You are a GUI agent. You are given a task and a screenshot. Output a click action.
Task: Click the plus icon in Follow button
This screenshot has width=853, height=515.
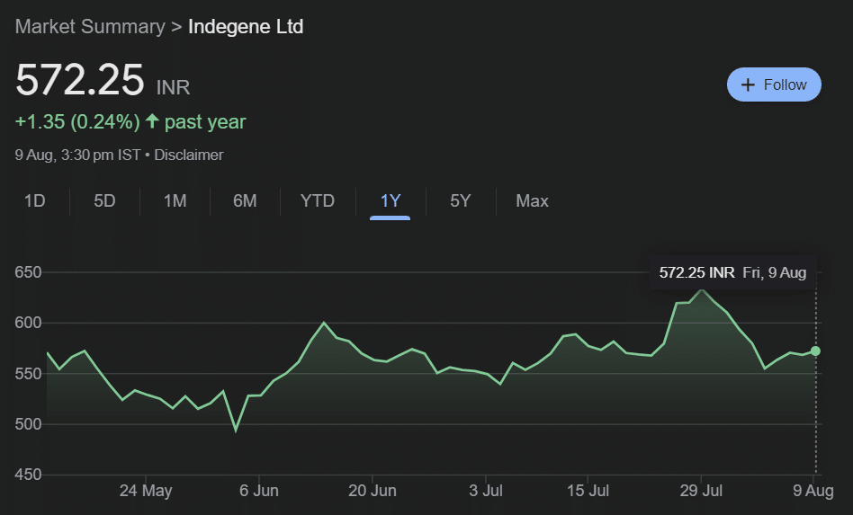[x=748, y=84]
